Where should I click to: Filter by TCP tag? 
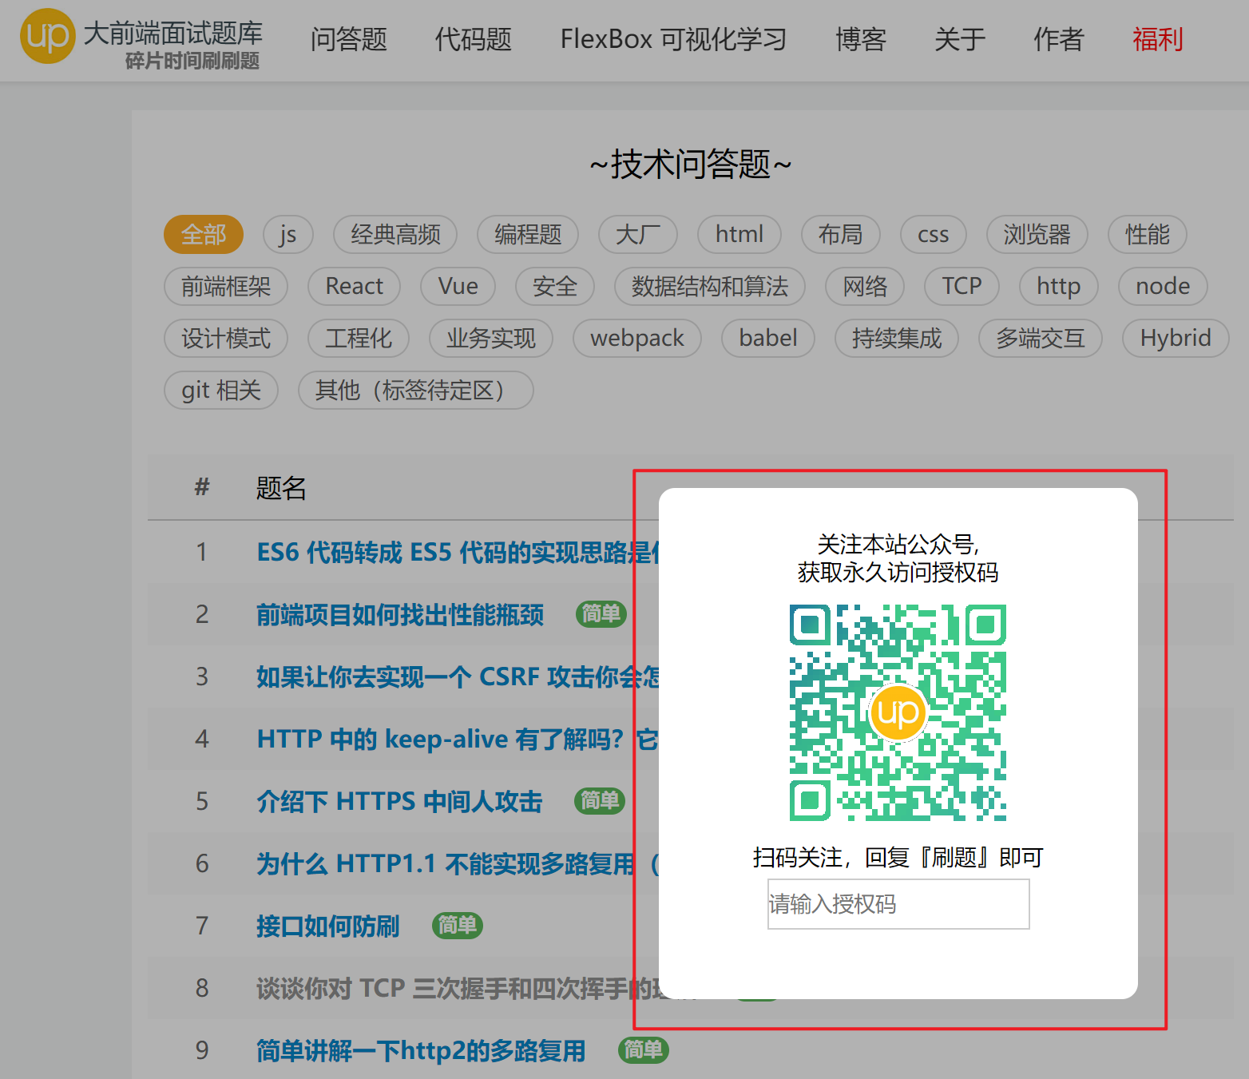click(x=962, y=286)
